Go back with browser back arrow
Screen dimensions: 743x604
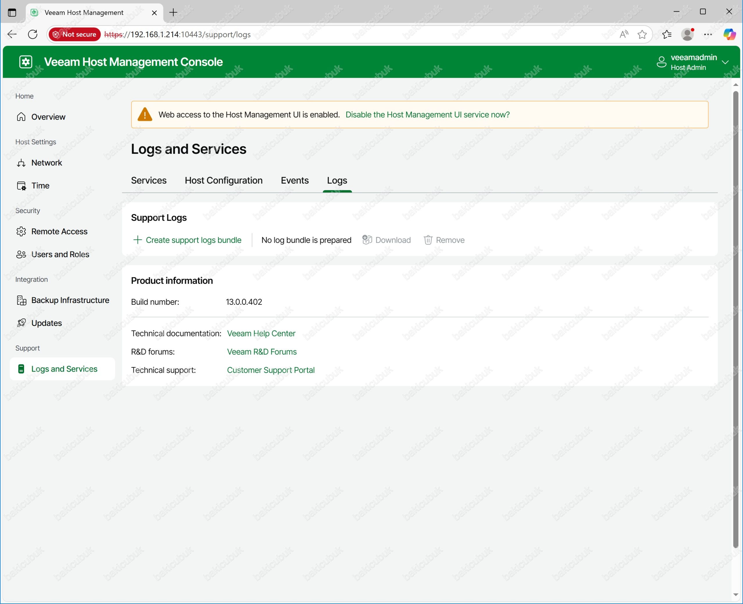pos(12,34)
